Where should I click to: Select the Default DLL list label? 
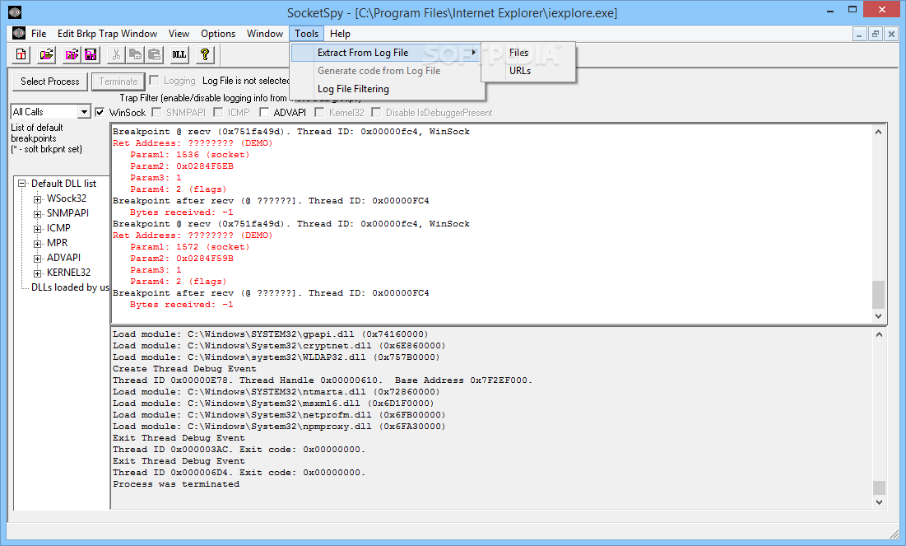click(x=63, y=184)
